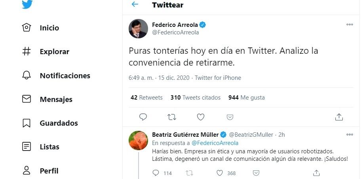The width and height of the screenshot is (363, 179).
Task: Open more options on Federico's tweet
Action: point(350,24)
